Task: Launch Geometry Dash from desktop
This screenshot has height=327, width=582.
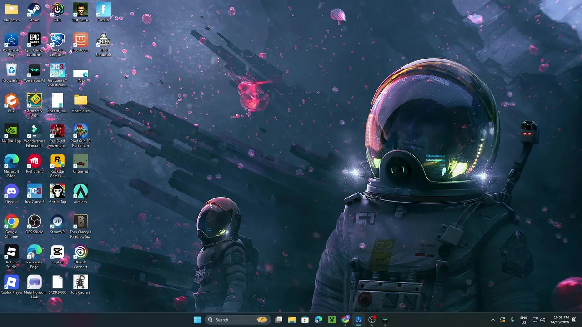Action: click(x=34, y=105)
